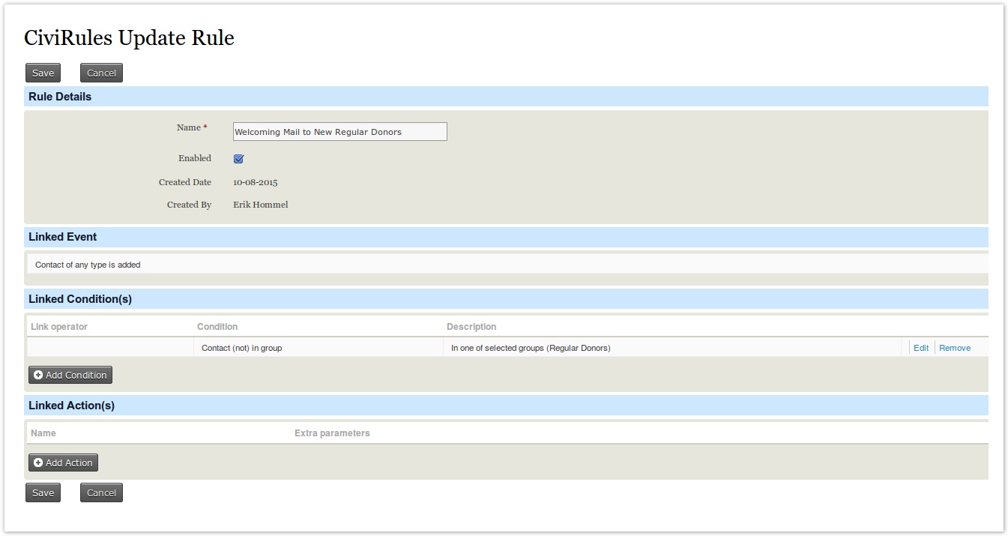
Task: Click the Linked Event section header
Action: pos(63,237)
